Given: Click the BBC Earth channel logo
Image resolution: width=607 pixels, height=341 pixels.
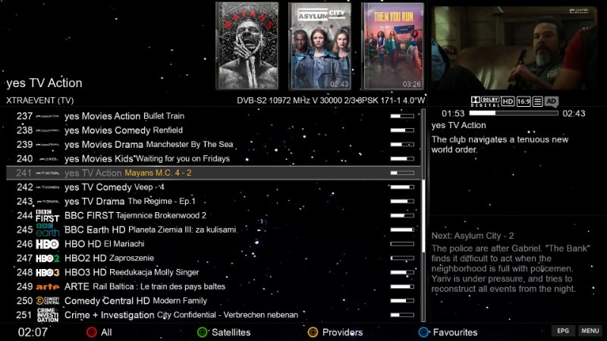Looking at the screenshot, I should [x=47, y=230].
